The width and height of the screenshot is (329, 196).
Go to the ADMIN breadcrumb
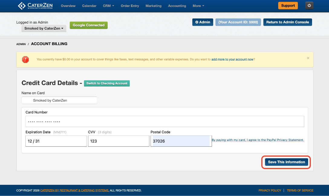(x=21, y=44)
